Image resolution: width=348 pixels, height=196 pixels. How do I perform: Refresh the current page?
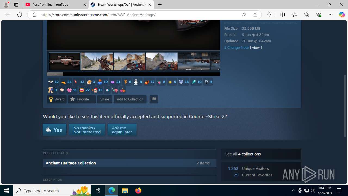coord(20,15)
